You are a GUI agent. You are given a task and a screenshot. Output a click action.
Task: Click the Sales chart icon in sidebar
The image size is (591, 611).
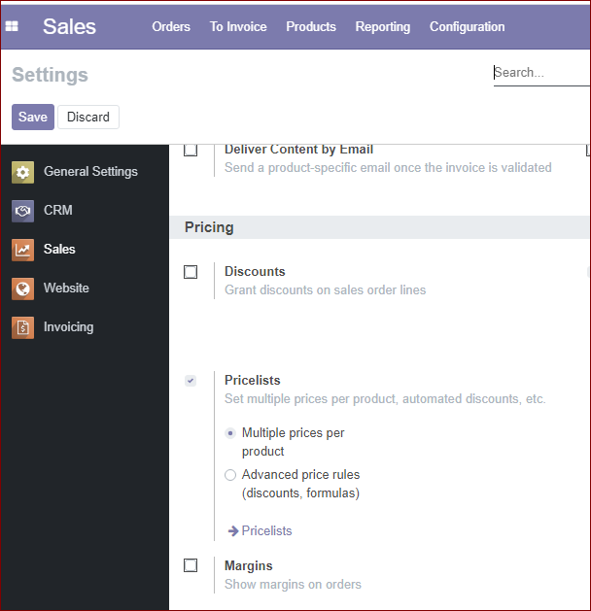click(22, 250)
